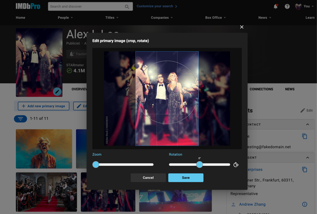
Task: Go to Home in navigation
Action: point(20,17)
